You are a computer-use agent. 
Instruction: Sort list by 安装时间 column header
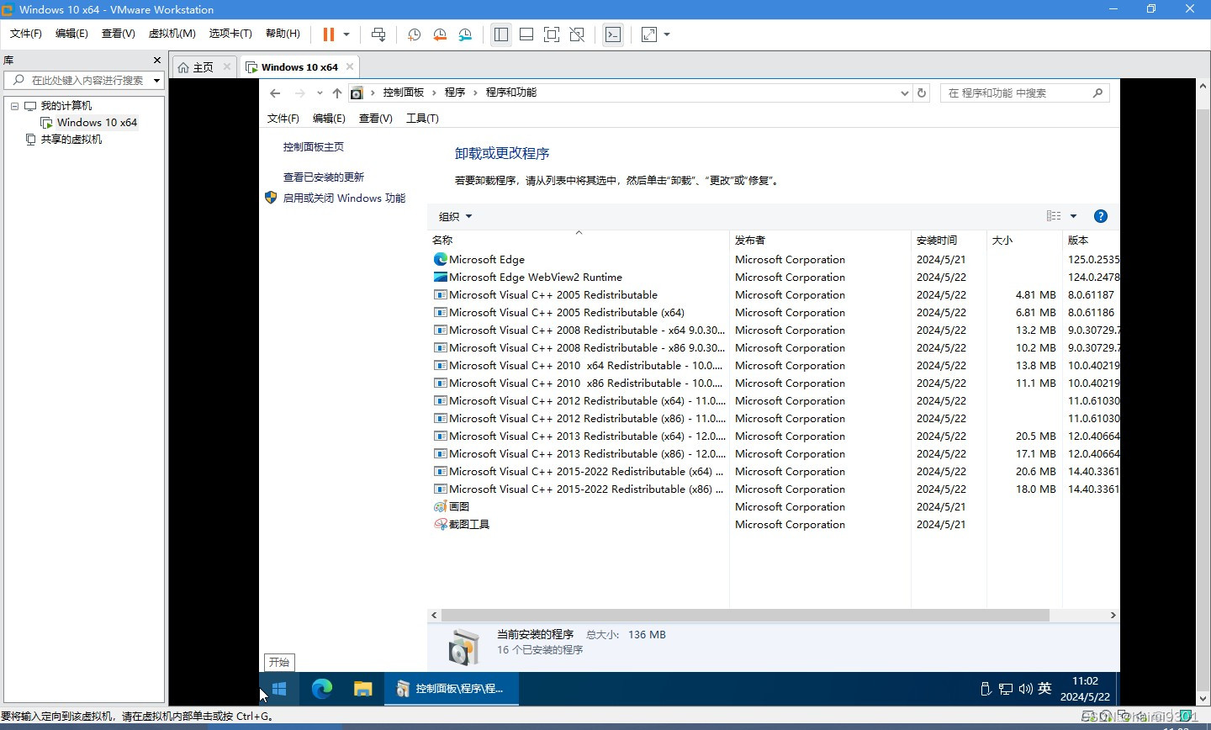click(x=949, y=240)
